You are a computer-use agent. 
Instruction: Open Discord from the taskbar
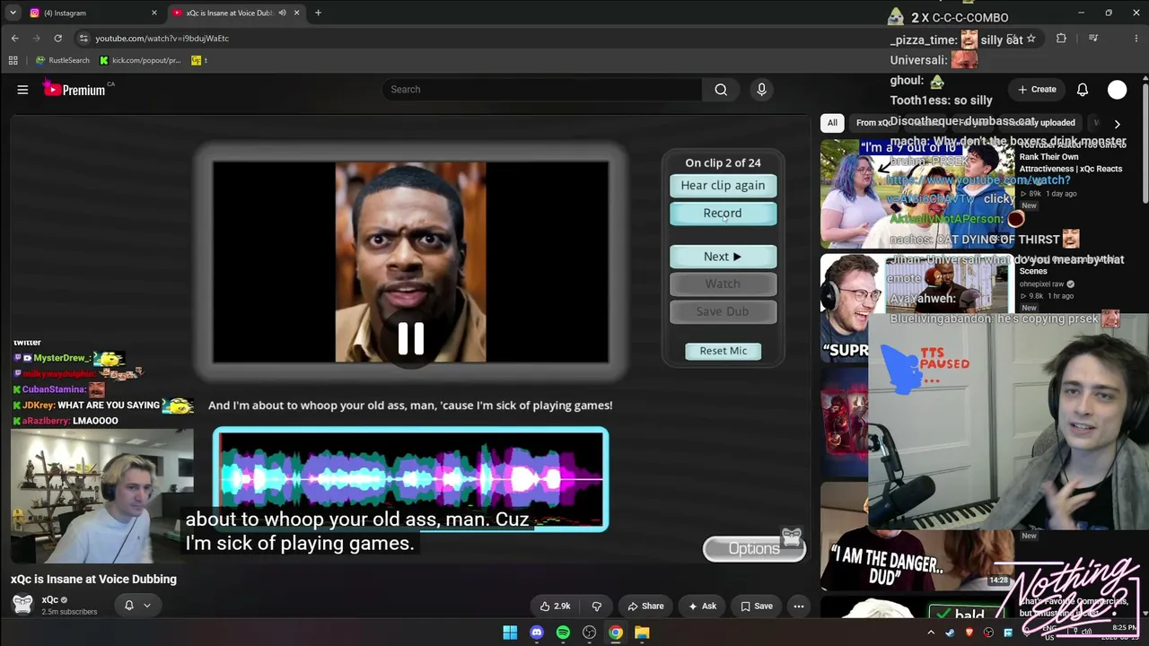tap(537, 633)
